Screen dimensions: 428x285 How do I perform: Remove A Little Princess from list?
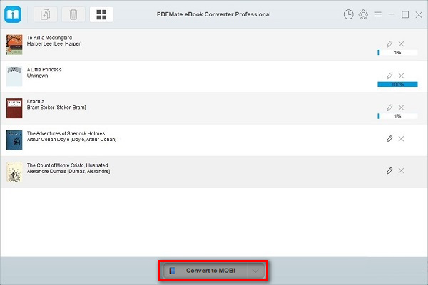pyautogui.click(x=401, y=76)
